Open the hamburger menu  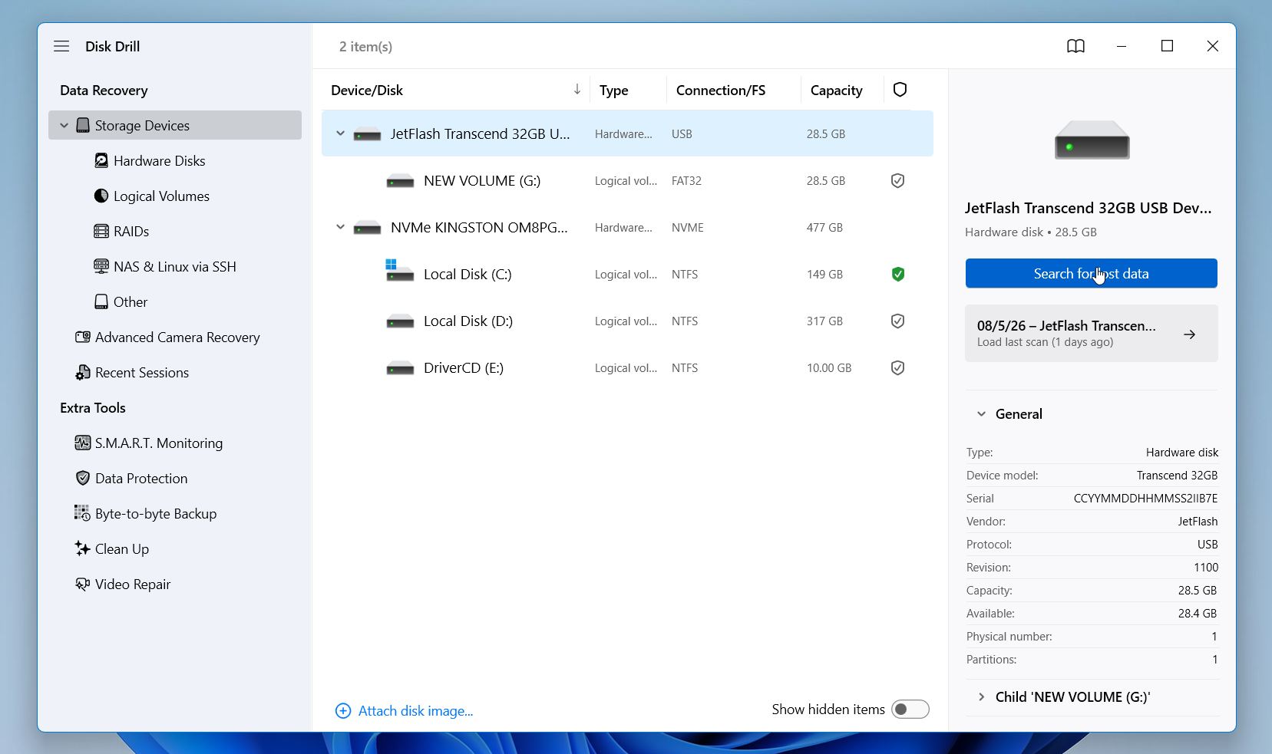click(x=61, y=47)
